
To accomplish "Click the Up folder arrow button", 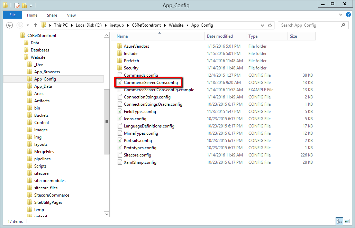I will tap(35, 25).
